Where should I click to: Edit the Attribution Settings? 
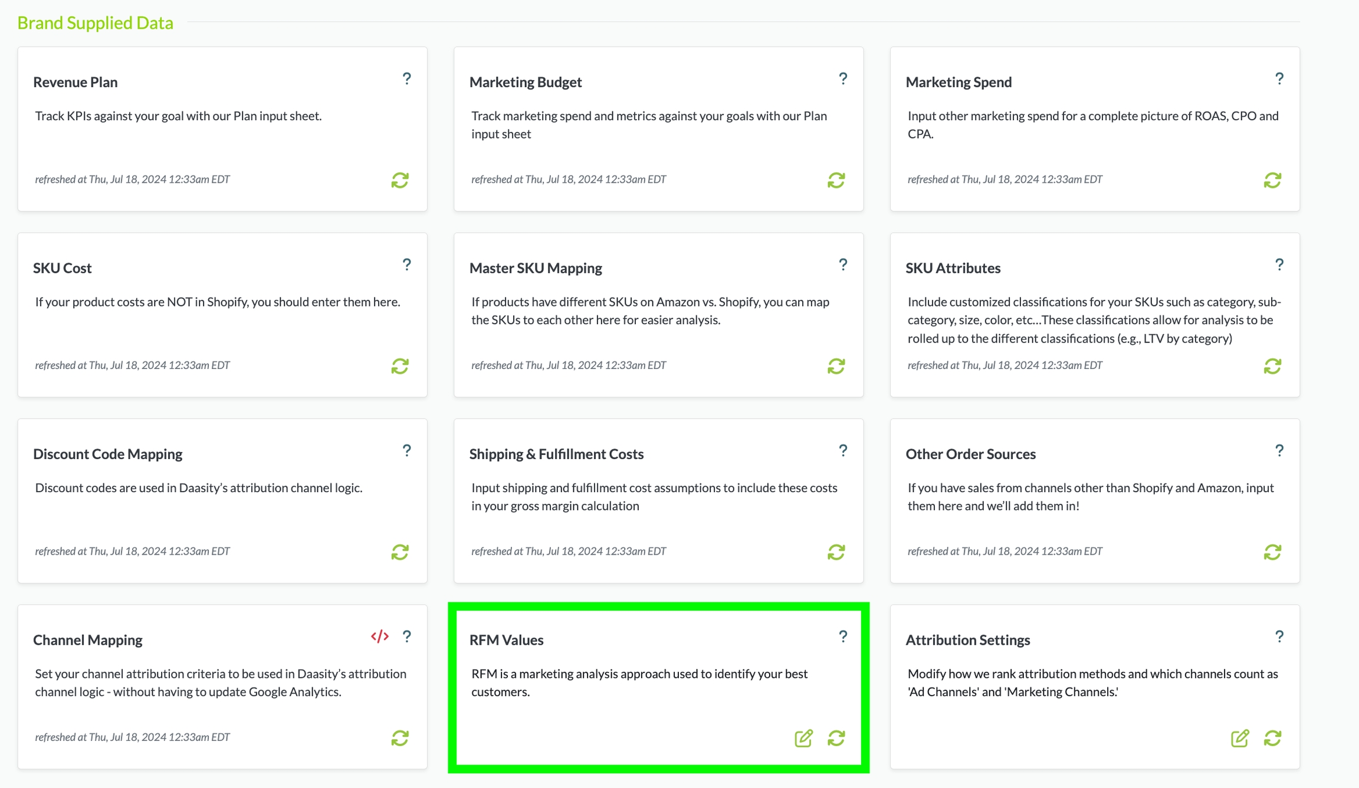click(x=1240, y=738)
